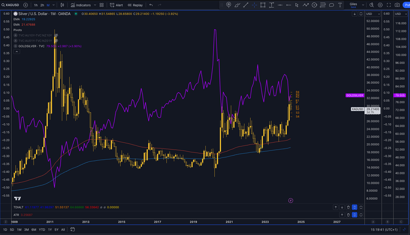This screenshot has width=410, height=235.
Task: Show hidden TVC:AU01Y-TVC:NZ01Y indicator
Action: (56, 40)
